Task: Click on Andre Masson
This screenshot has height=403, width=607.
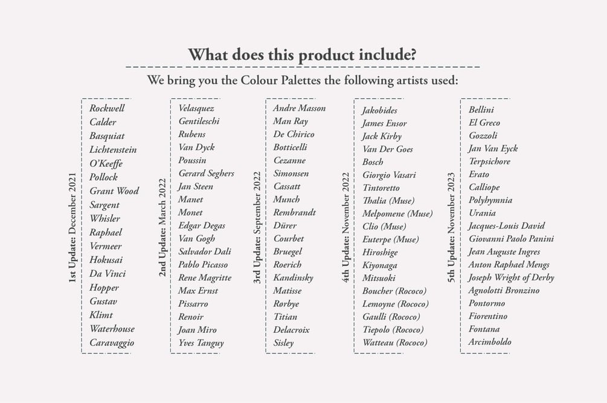Action: (x=299, y=108)
